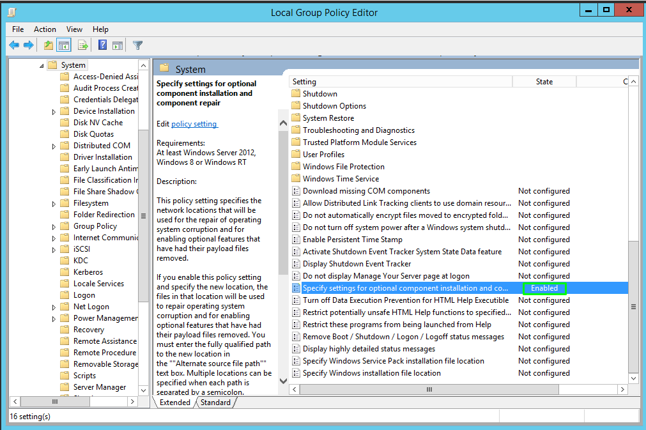Click the description pane scroll up arrow
This screenshot has width=646, height=430.
pos(283,123)
